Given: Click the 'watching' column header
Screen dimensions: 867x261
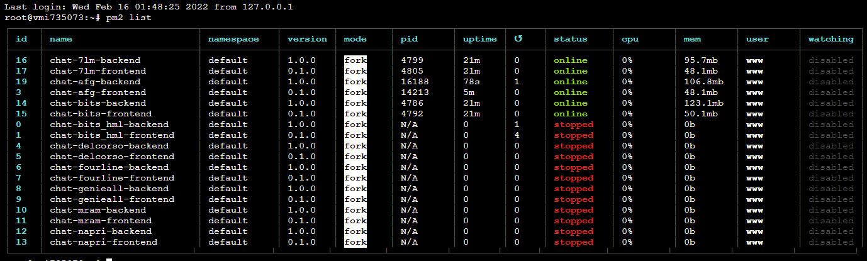Looking at the screenshot, I should [831, 39].
